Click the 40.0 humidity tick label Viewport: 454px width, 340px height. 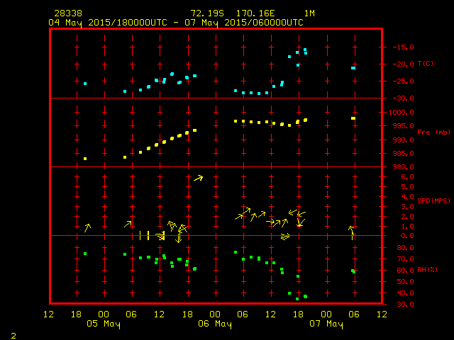click(405, 293)
